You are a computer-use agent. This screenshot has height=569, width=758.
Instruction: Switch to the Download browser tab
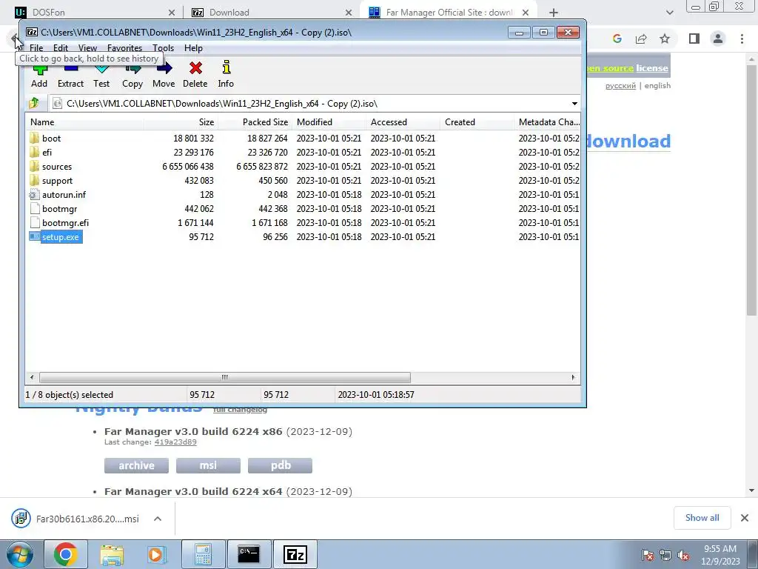(x=271, y=12)
